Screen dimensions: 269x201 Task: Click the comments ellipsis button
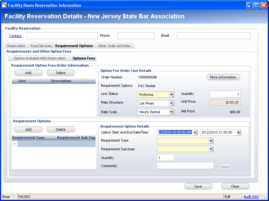(225, 166)
